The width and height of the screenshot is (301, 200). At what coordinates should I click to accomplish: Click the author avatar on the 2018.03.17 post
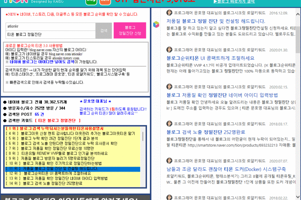(x=169, y=124)
